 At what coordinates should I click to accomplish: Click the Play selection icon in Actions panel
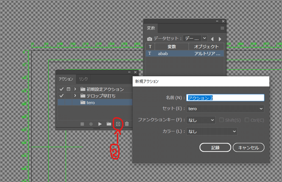point(100,124)
